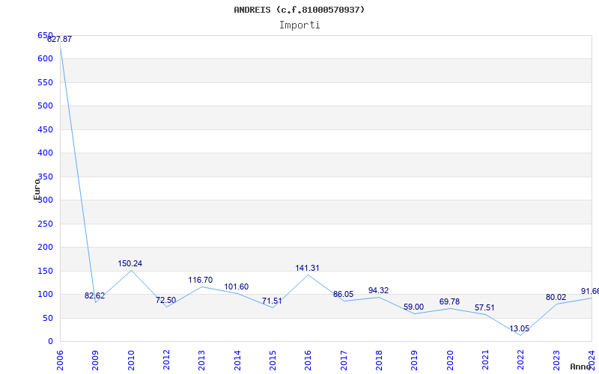Select the 116.70 data label
The height and width of the screenshot is (374, 599).
click(200, 280)
